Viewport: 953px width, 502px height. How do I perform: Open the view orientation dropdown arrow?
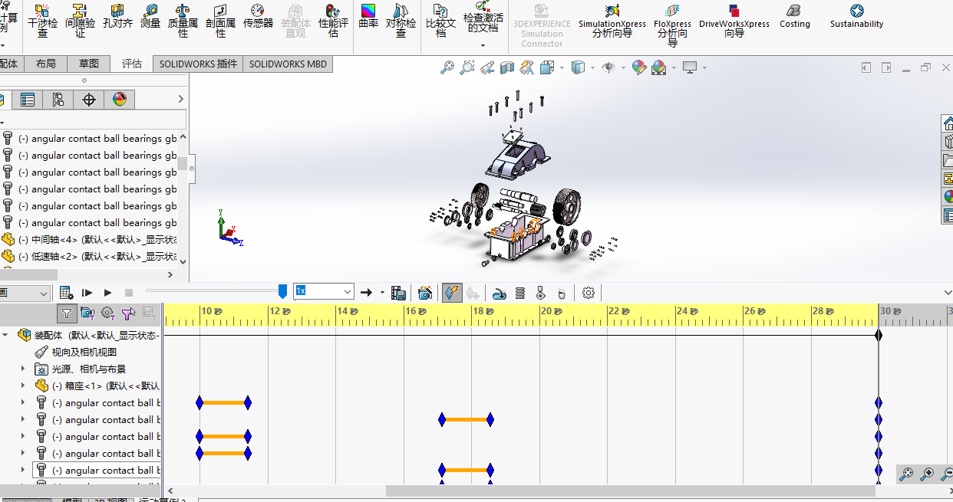coord(562,68)
